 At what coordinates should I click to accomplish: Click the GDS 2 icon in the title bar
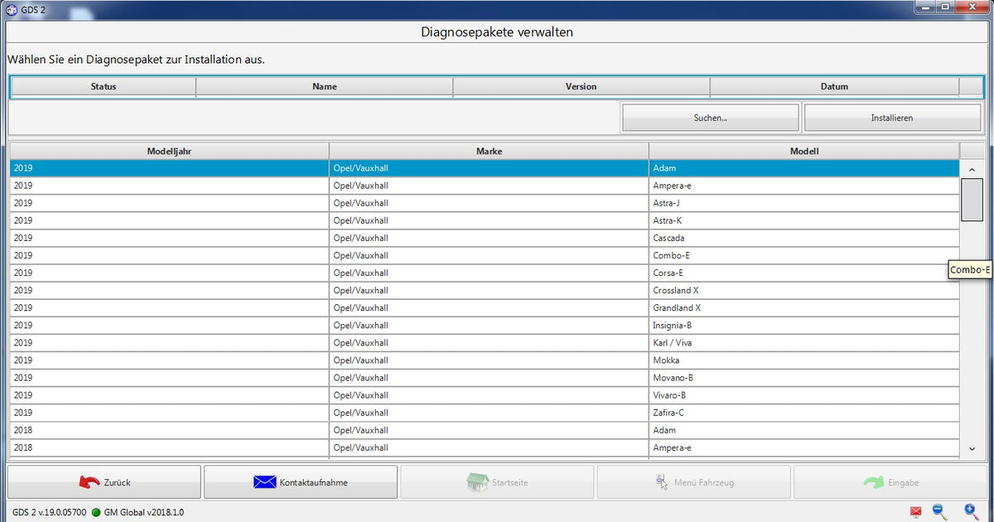pyautogui.click(x=14, y=11)
